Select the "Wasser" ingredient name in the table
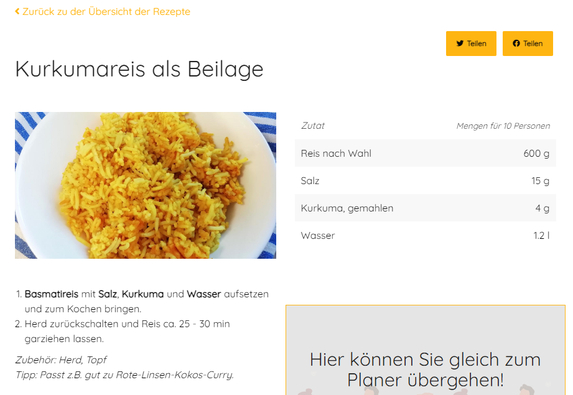573x395 pixels. 318,236
